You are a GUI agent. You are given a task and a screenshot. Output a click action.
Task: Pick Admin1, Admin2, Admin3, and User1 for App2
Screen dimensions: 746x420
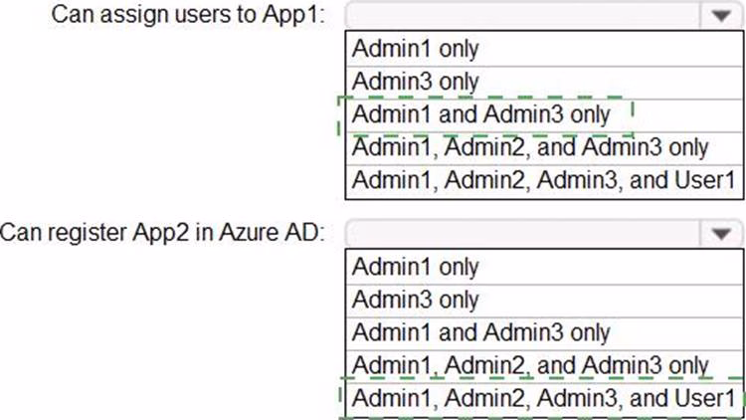click(x=543, y=398)
